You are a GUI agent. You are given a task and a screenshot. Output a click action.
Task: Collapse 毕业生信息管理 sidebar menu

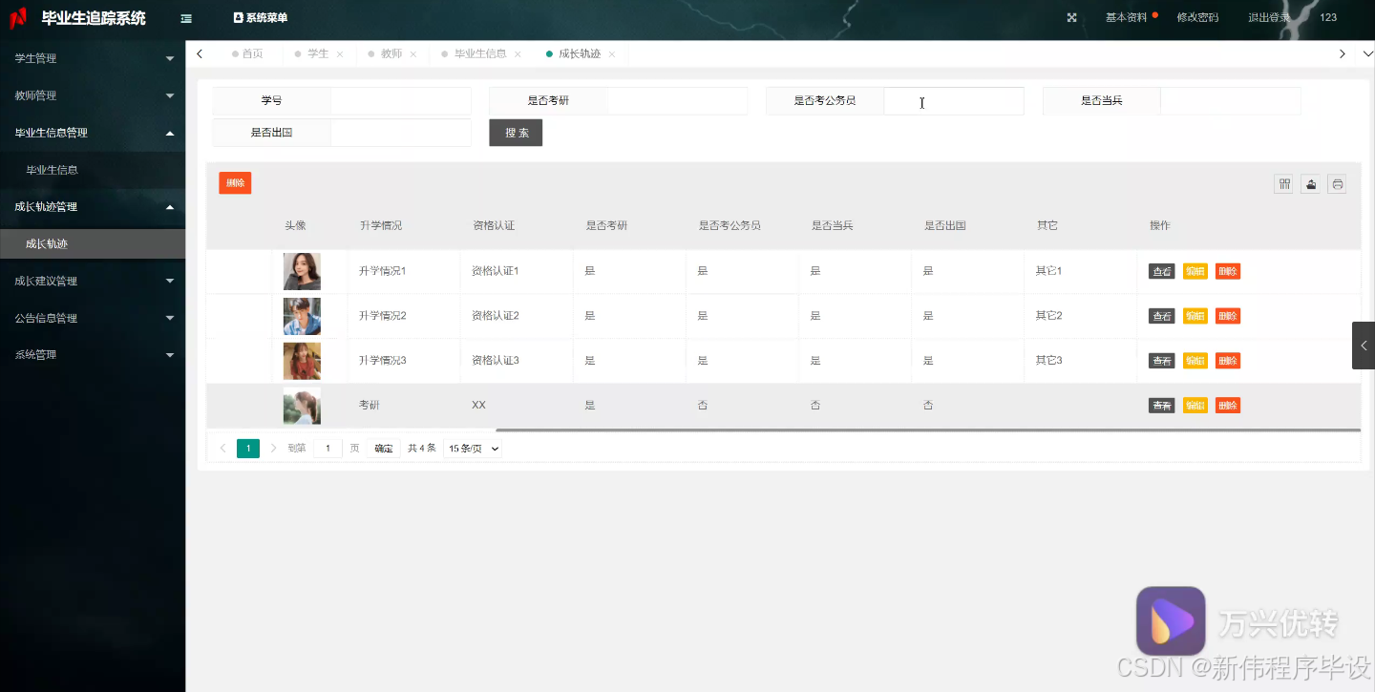(x=93, y=133)
